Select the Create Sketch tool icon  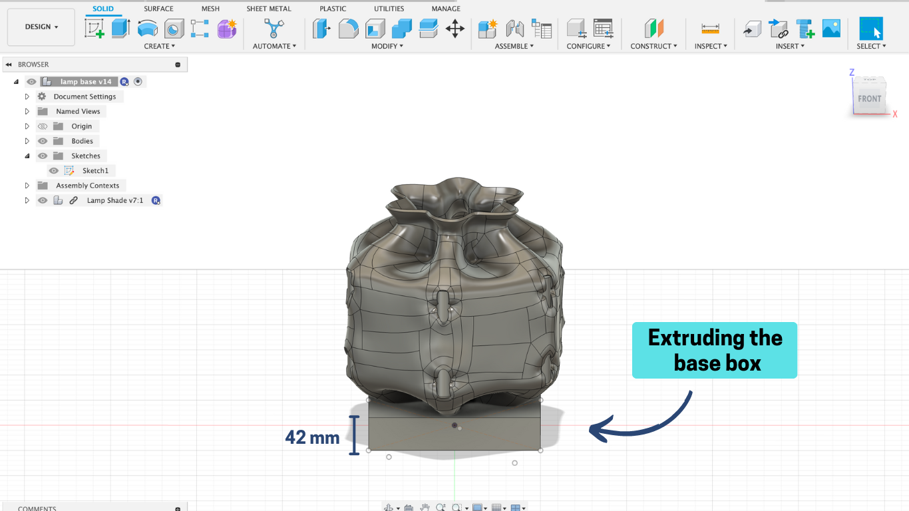pyautogui.click(x=94, y=28)
